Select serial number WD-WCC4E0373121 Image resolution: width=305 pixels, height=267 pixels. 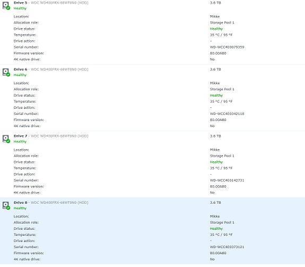227,247
